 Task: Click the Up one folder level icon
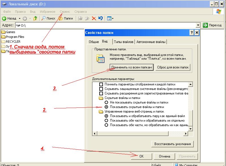click(x=35, y=18)
